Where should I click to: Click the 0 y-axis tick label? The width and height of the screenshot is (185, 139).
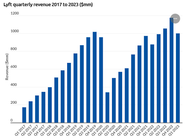[x=12, y=120]
